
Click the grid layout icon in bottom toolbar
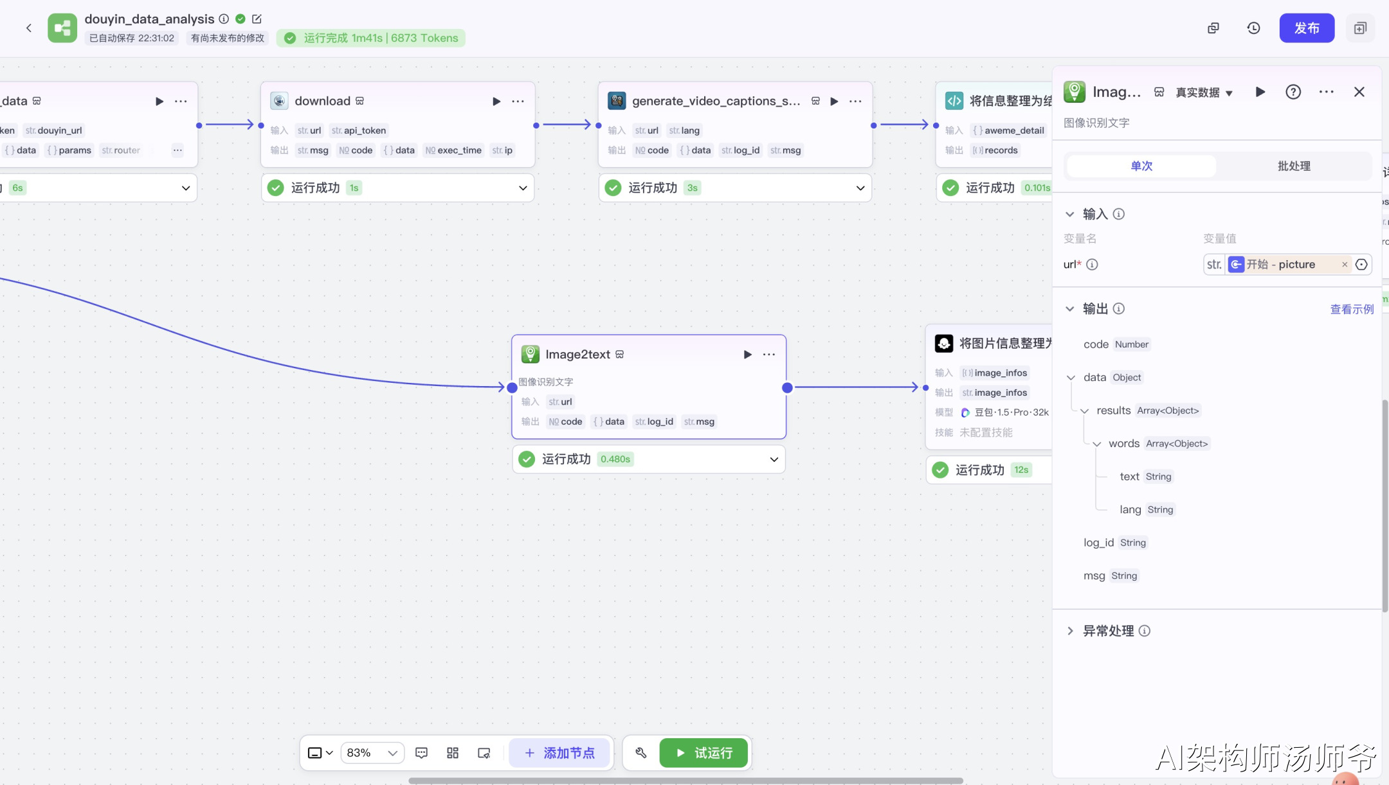(x=453, y=753)
